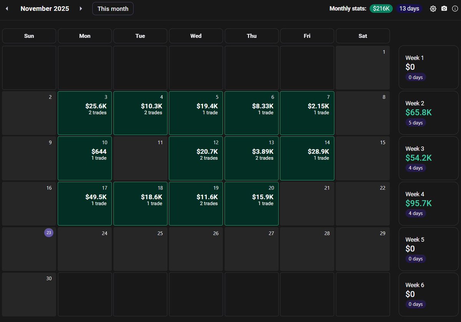The image size is (461, 322).
Task: Open November 14 with $28.9K profit
Action: pos(307,158)
